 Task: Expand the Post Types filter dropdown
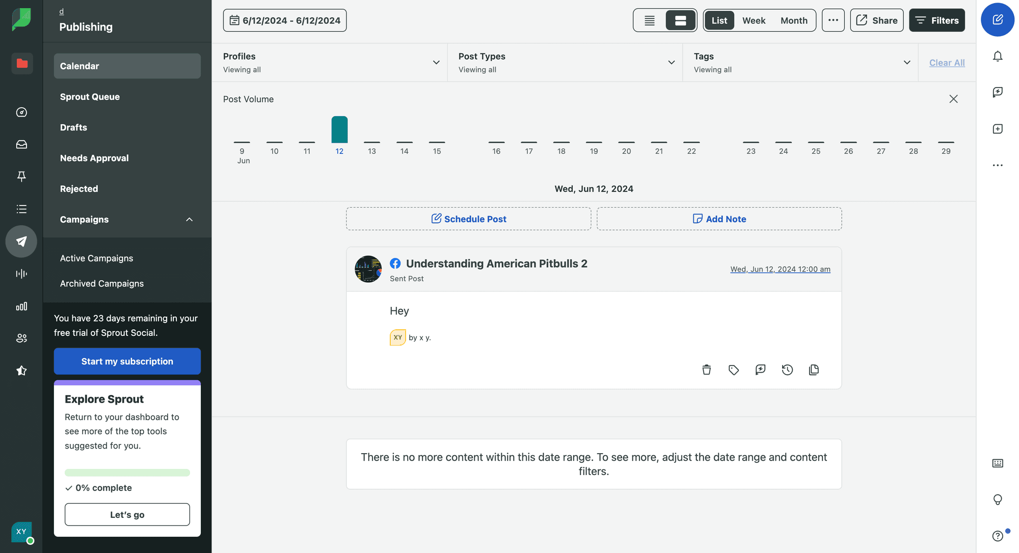(671, 63)
